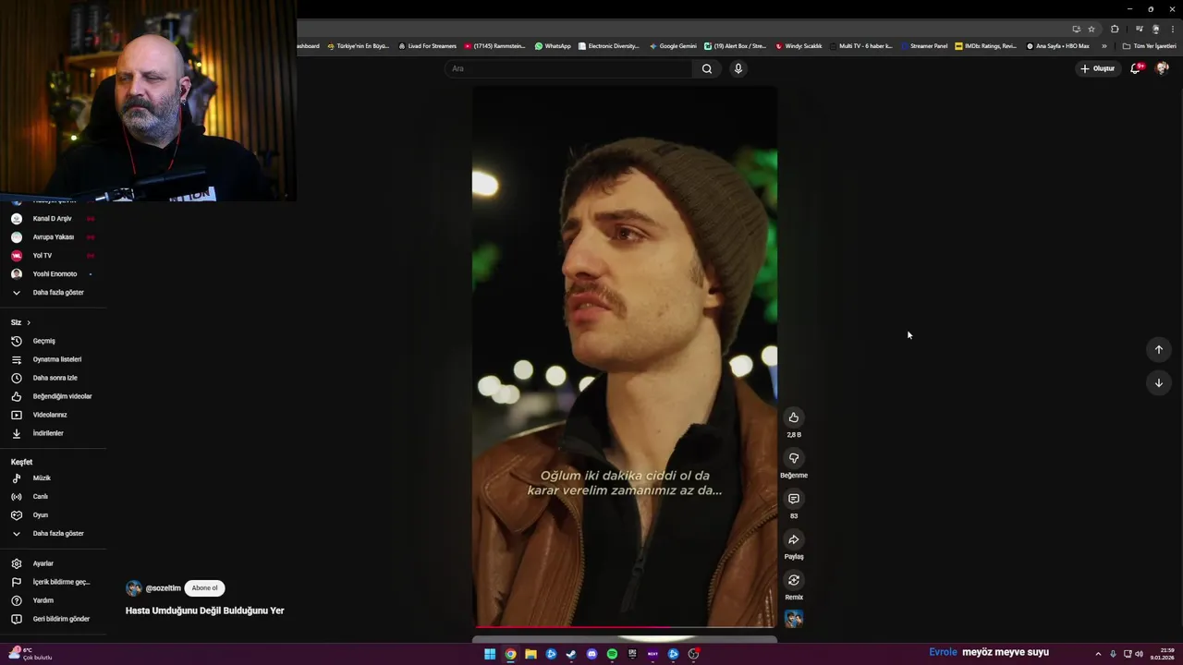The image size is (1183, 665).
Task: Open @sozeltim channel avatar
Action: point(134,588)
